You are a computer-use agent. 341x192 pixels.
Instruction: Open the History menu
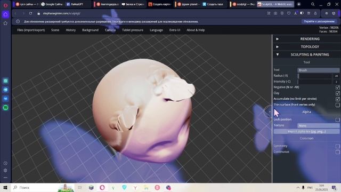pos(71,30)
